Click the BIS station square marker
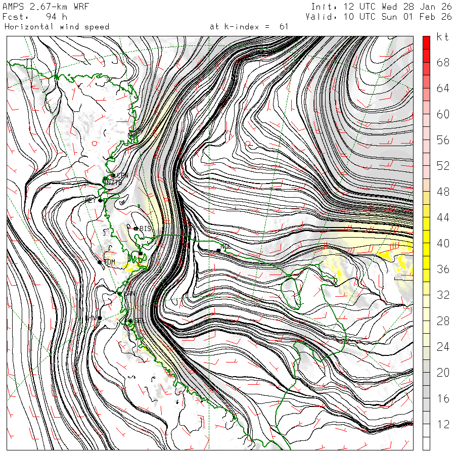455x455 pixels. point(135,229)
